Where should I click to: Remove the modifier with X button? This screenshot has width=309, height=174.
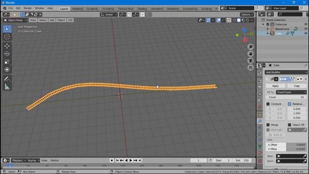306,79
